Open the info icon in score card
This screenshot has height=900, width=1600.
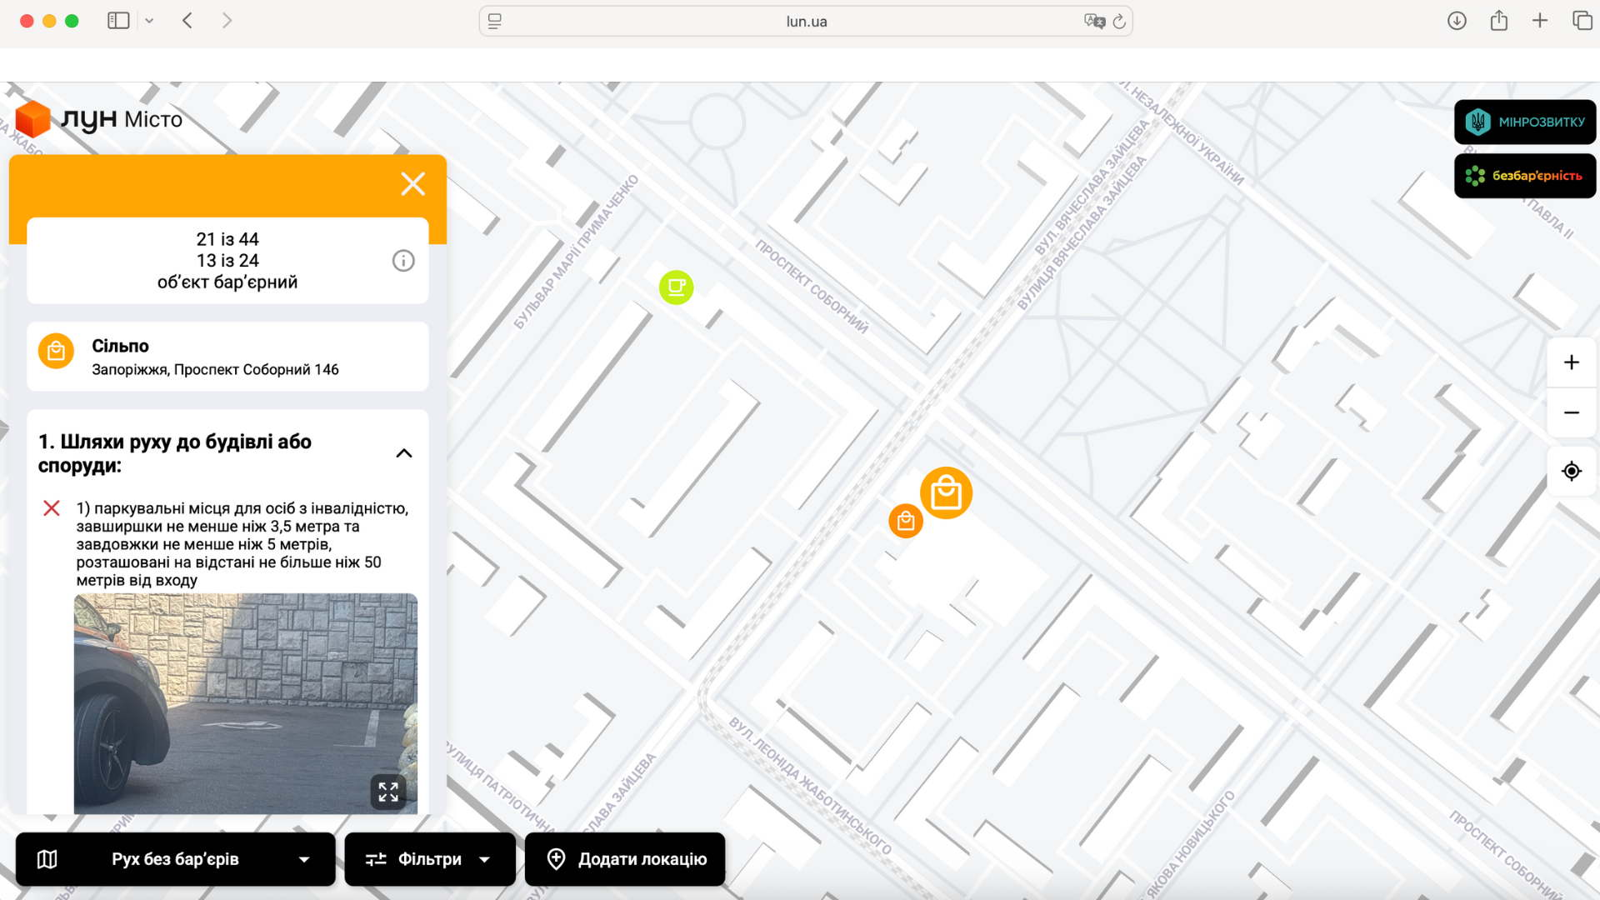pos(403,261)
